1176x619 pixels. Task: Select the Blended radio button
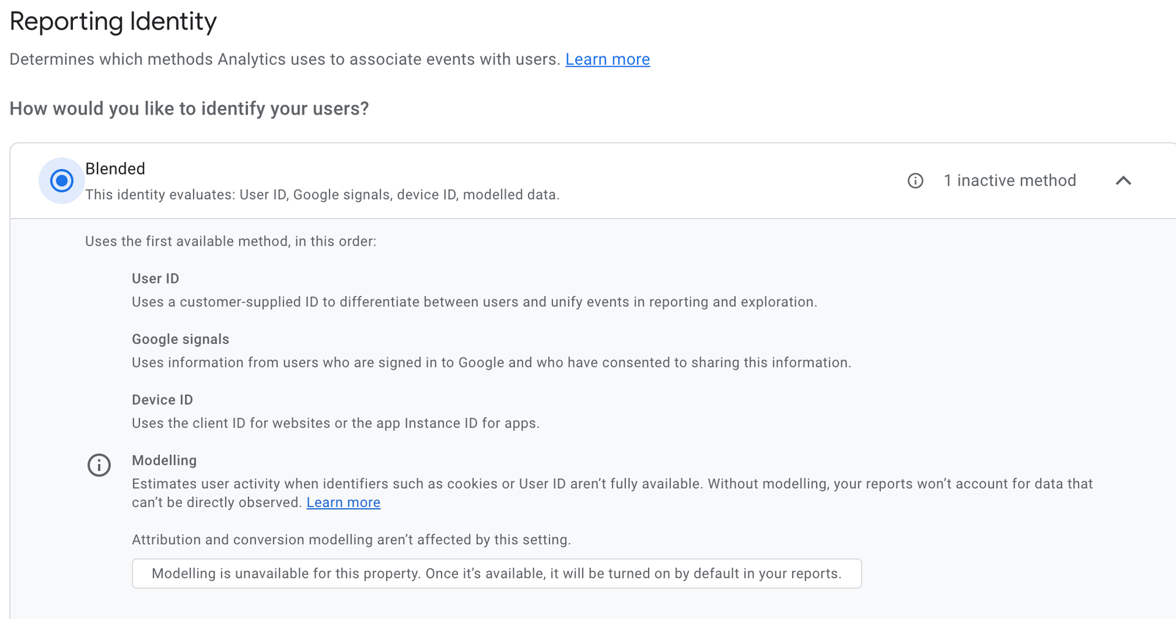tap(61, 181)
